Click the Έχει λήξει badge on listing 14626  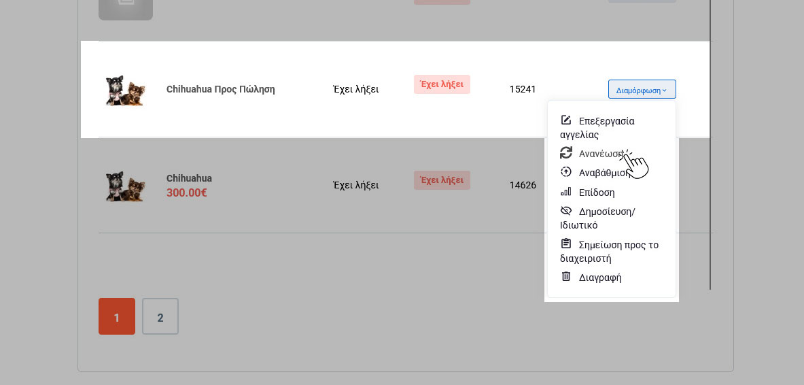coord(442,180)
